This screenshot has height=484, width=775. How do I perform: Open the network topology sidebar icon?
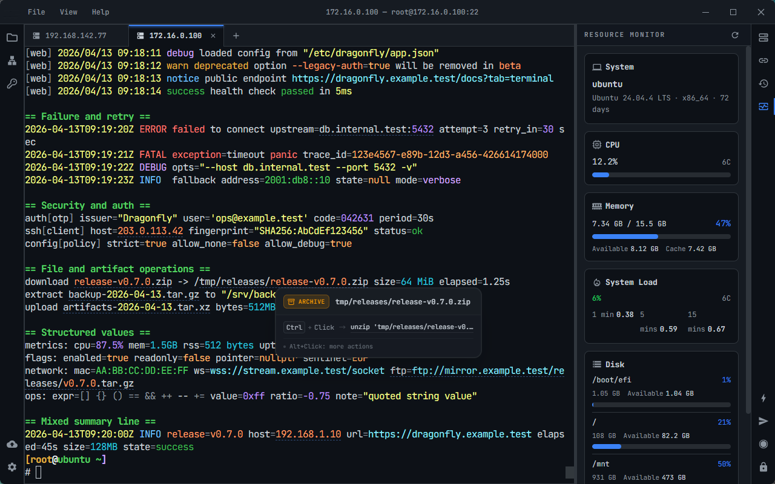12,60
